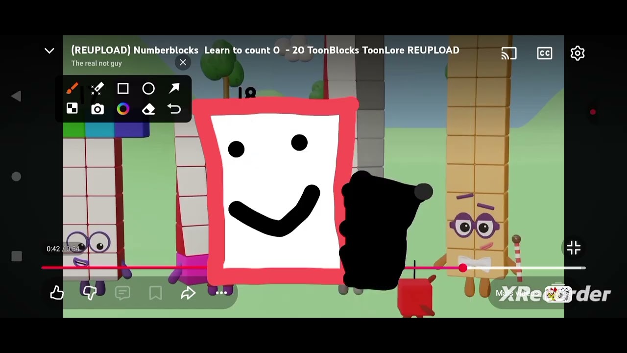627x353 pixels.
Task: Share the video with arrow icon
Action: (188, 293)
